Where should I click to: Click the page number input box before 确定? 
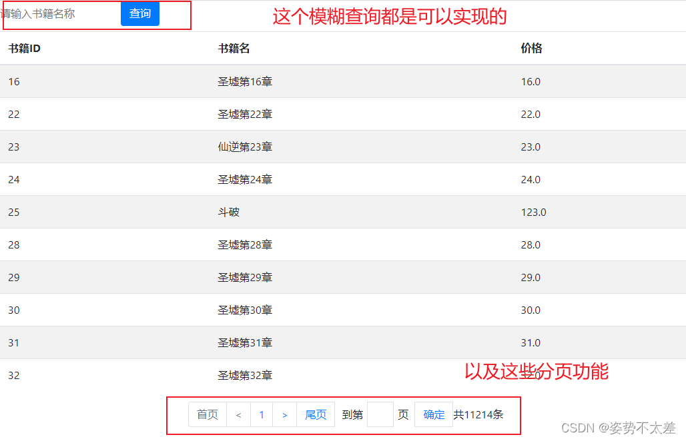380,414
